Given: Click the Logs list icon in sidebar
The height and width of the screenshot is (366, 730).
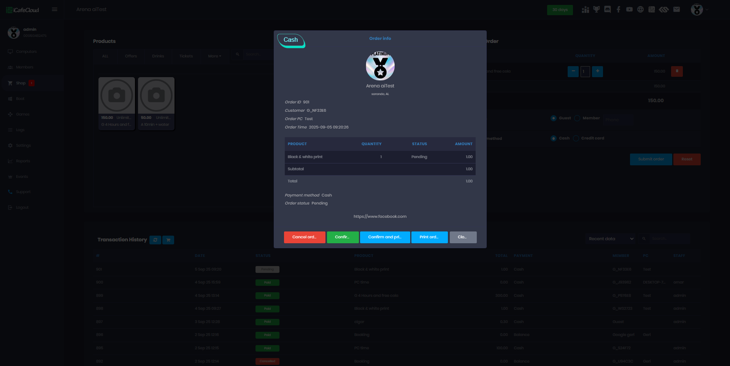Looking at the screenshot, I should pos(10,130).
